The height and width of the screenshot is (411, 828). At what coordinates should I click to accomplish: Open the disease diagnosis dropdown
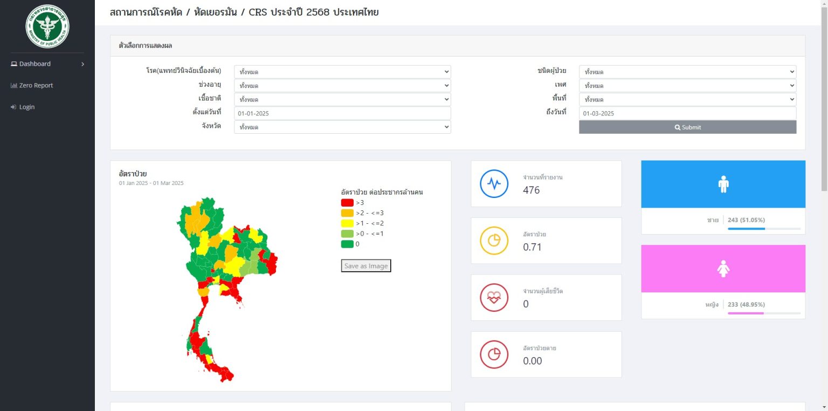point(342,71)
